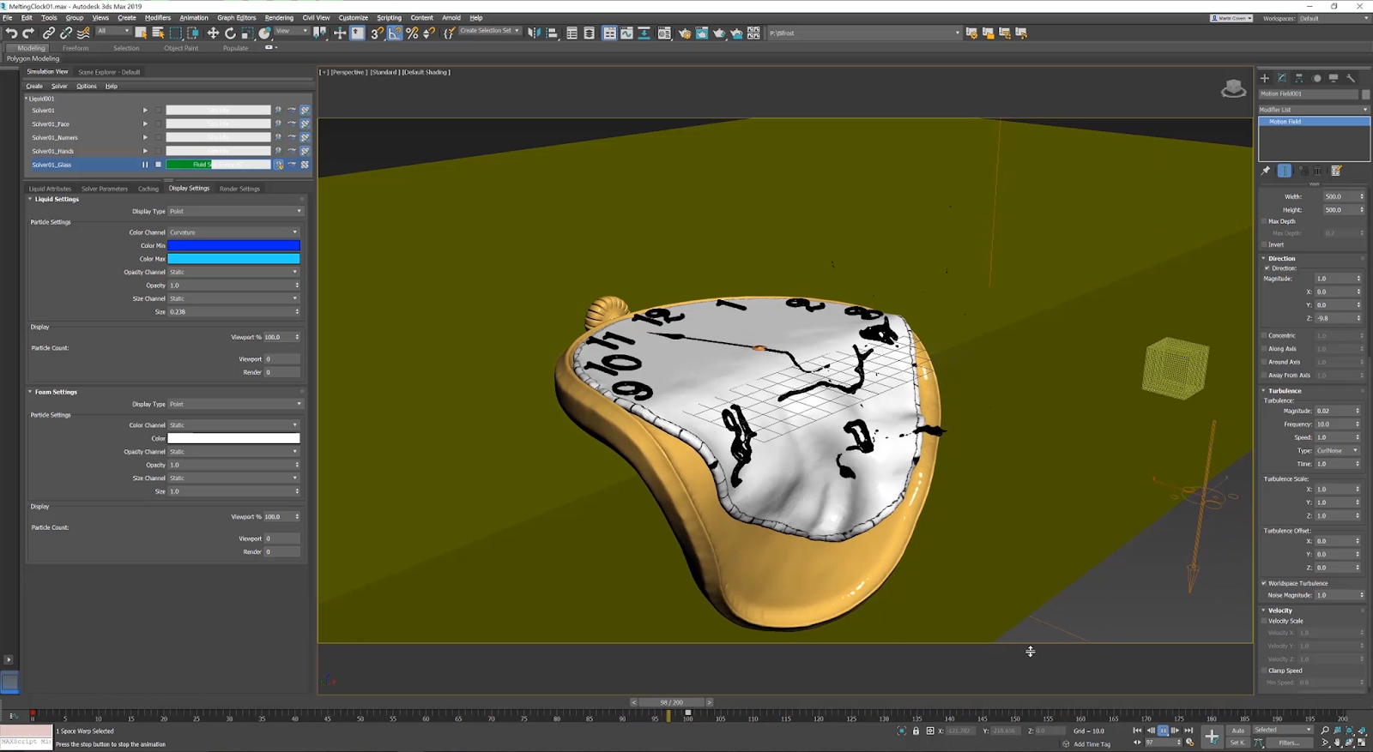Click the Foam Color white swatch
1373x752 pixels.
tap(233, 438)
